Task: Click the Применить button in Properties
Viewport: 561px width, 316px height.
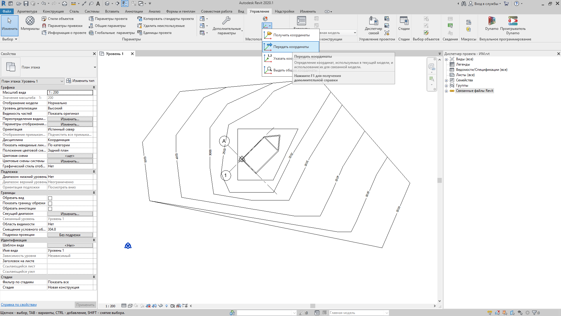Action: point(85,305)
